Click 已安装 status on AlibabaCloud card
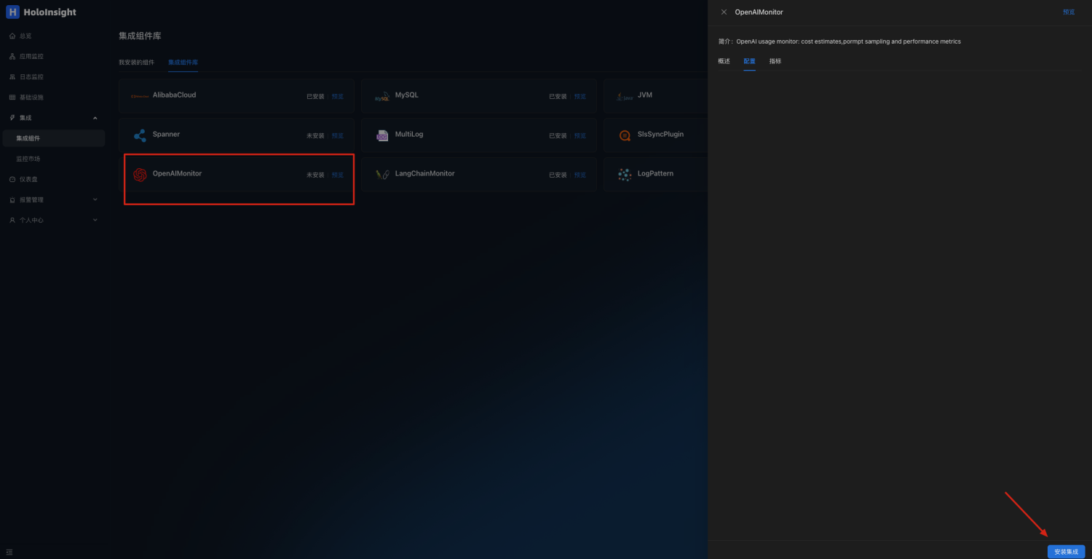 click(x=315, y=96)
